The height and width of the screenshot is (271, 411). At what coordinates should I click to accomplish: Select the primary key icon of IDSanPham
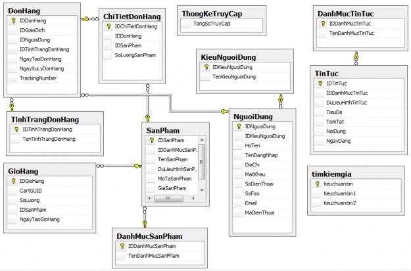pos(152,140)
